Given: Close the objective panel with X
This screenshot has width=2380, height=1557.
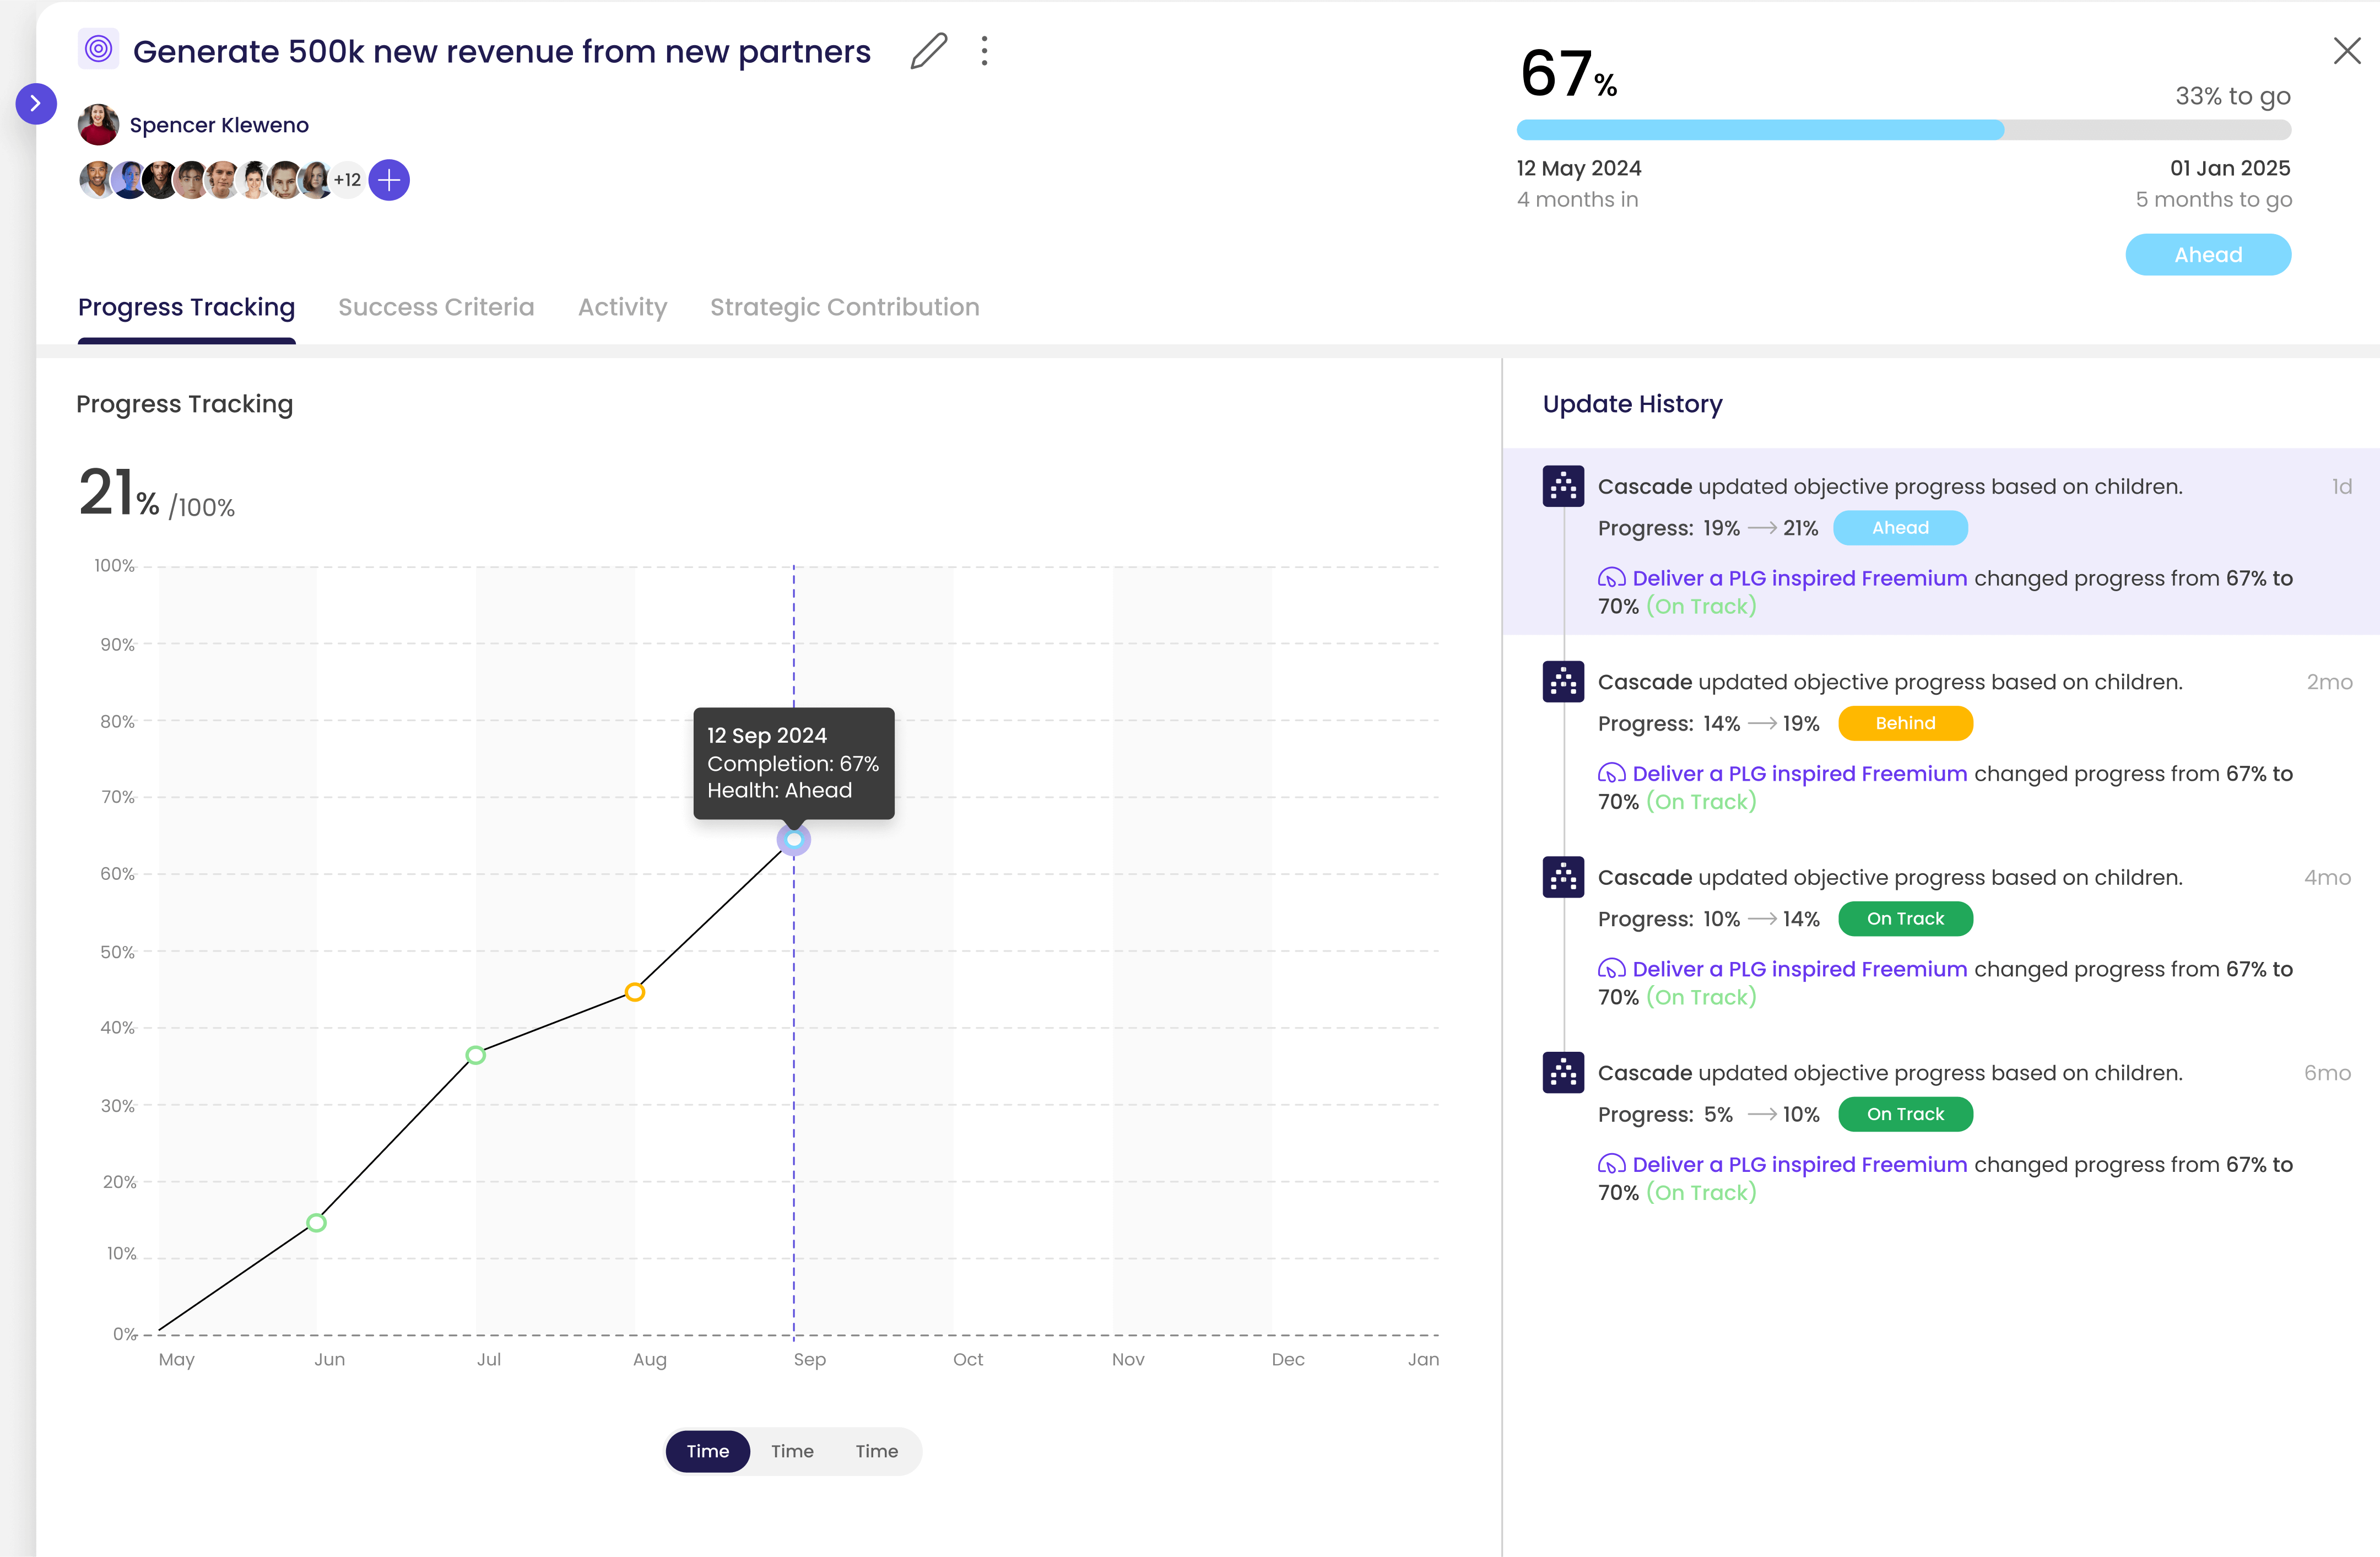Looking at the screenshot, I should 2346,51.
